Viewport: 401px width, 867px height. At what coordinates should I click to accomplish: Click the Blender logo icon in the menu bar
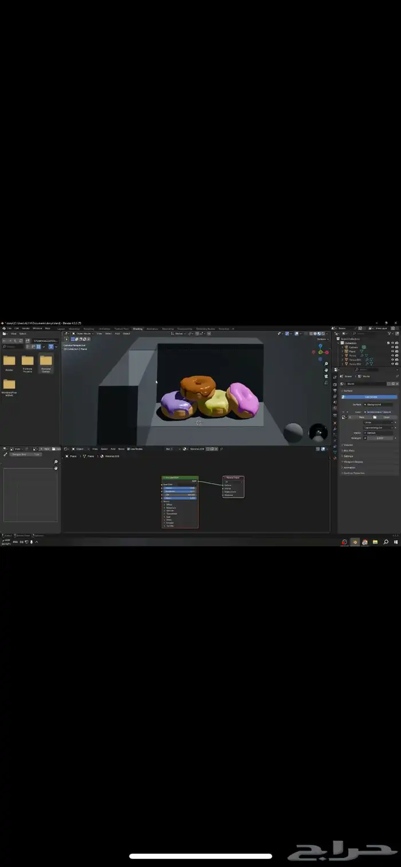4,328
